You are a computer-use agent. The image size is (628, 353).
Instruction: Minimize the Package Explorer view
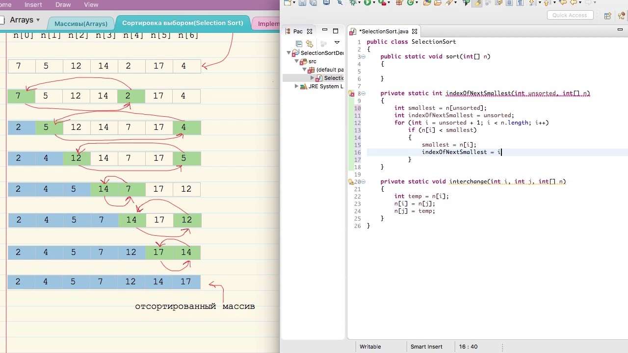click(x=325, y=30)
